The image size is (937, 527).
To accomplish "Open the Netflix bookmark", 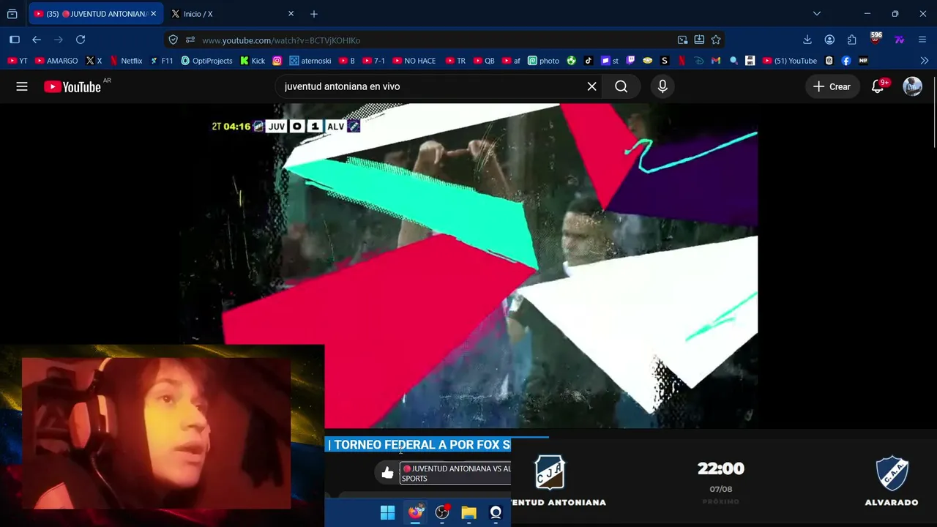I will tap(126, 61).
